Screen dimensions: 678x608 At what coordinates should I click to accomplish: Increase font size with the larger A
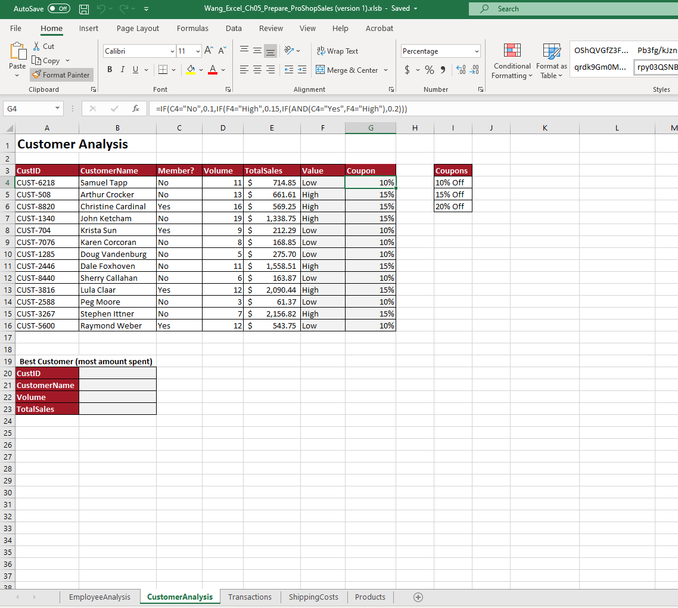209,51
